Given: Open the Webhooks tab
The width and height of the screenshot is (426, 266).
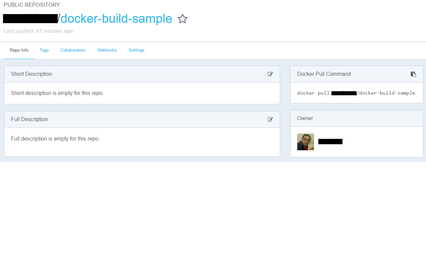Looking at the screenshot, I should tap(107, 50).
